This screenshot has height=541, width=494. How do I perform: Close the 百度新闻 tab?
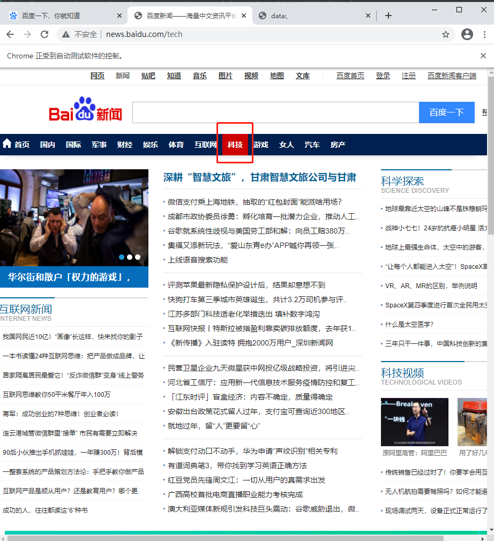[244, 16]
